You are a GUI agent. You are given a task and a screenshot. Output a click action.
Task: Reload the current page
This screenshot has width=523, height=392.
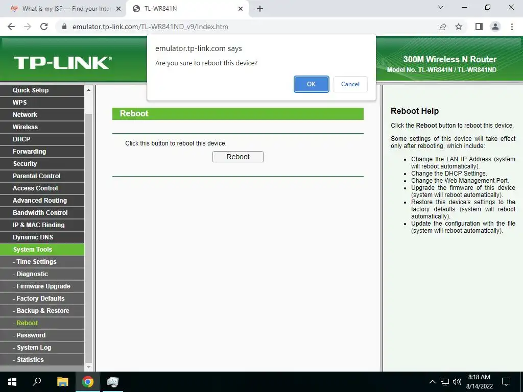click(x=44, y=27)
